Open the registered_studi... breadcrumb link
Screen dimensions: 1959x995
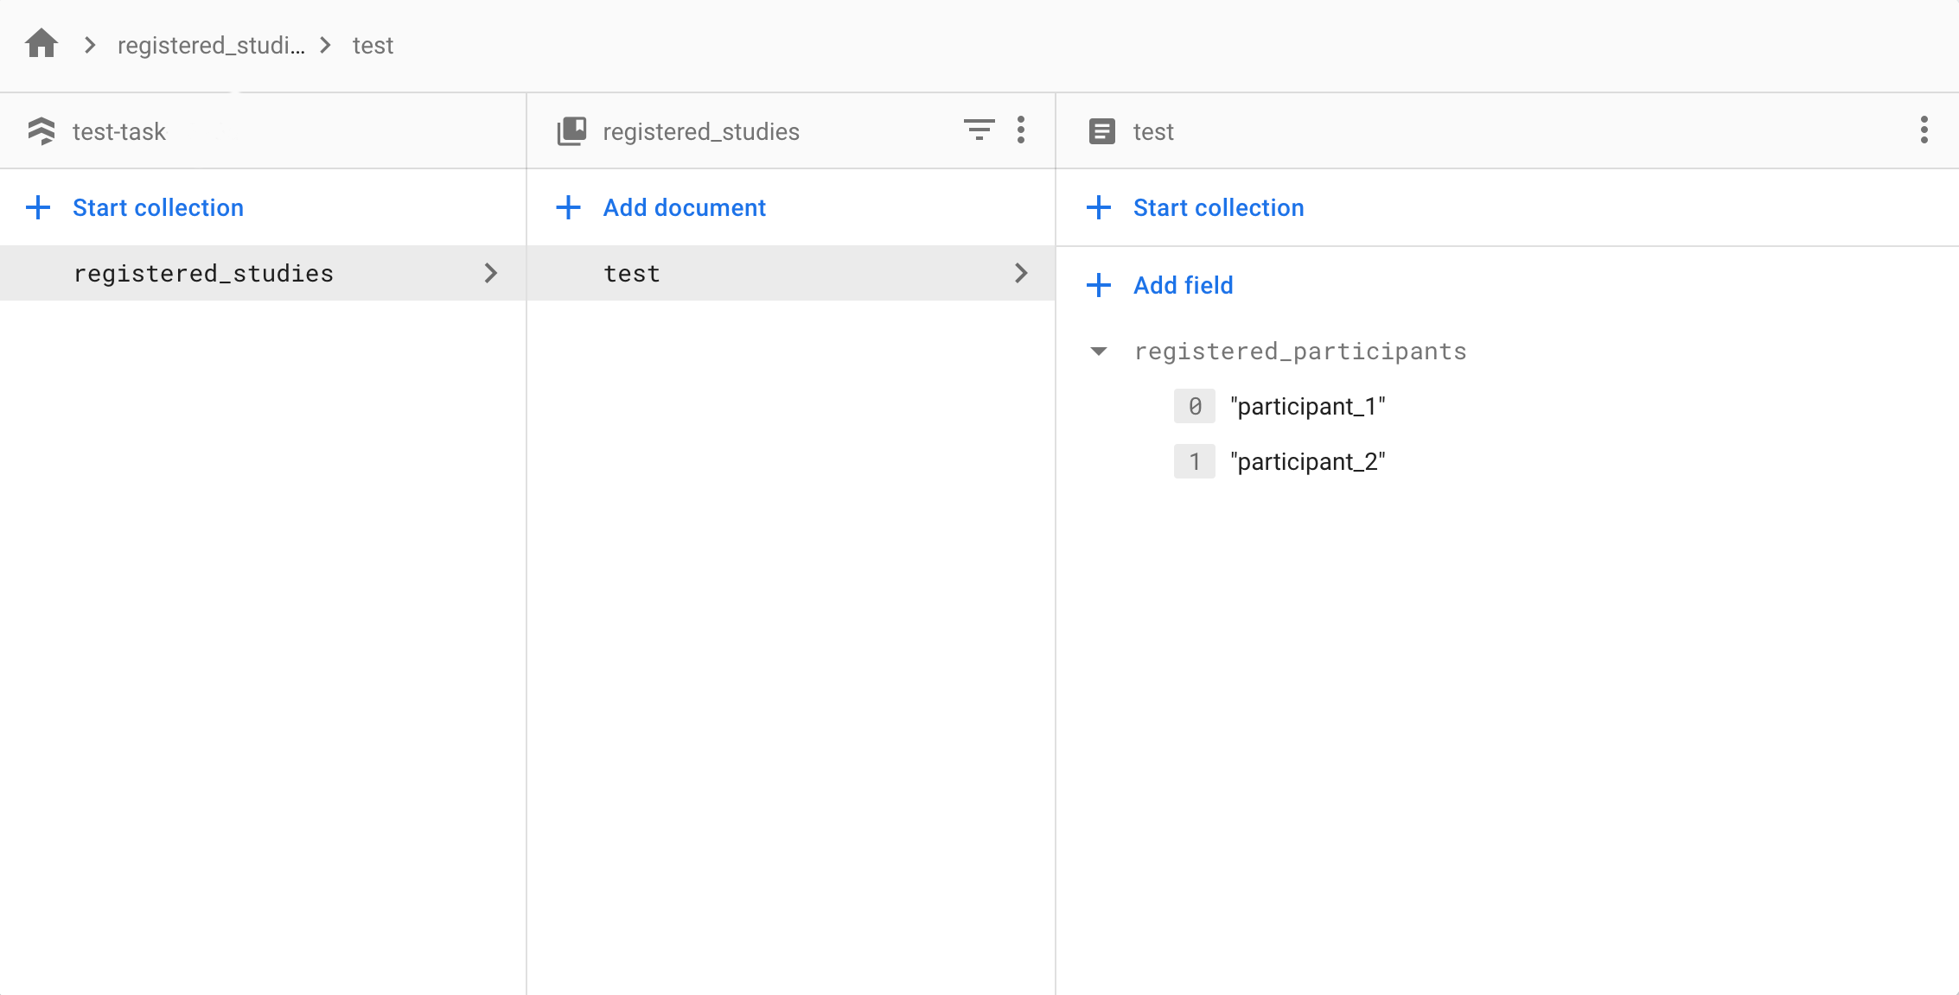[211, 45]
